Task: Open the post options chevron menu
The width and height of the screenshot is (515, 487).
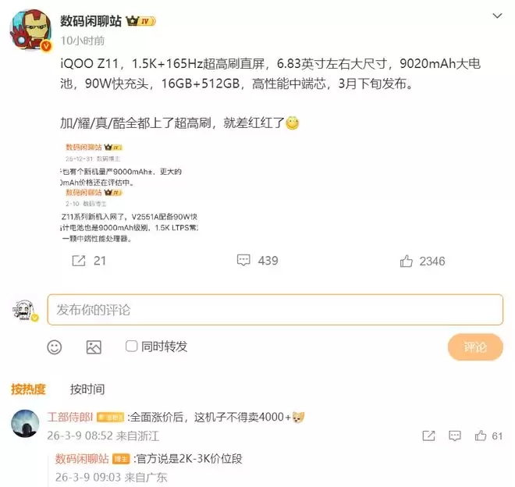Action: point(497,16)
